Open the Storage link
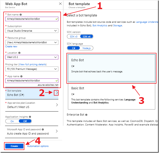 [x=117, y=26]
